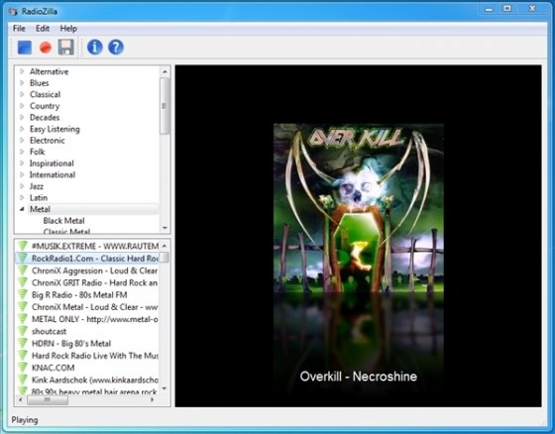Image resolution: width=555 pixels, height=434 pixels.
Task: Click station list scroll-left arrow
Action: pyautogui.click(x=20, y=399)
